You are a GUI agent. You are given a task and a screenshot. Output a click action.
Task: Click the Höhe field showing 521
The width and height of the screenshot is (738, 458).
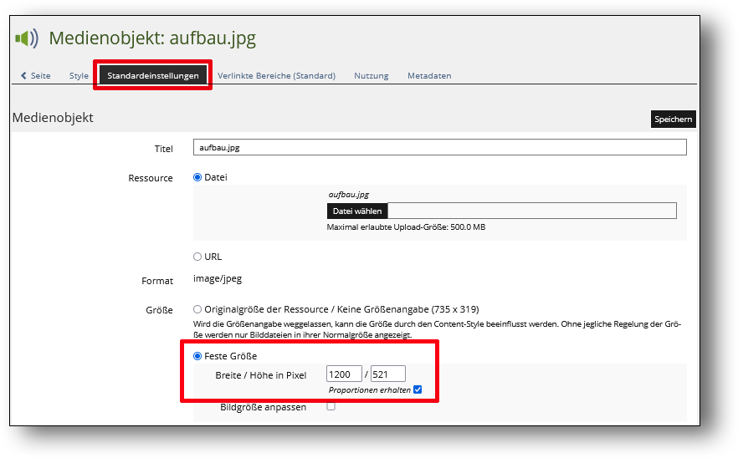click(387, 374)
